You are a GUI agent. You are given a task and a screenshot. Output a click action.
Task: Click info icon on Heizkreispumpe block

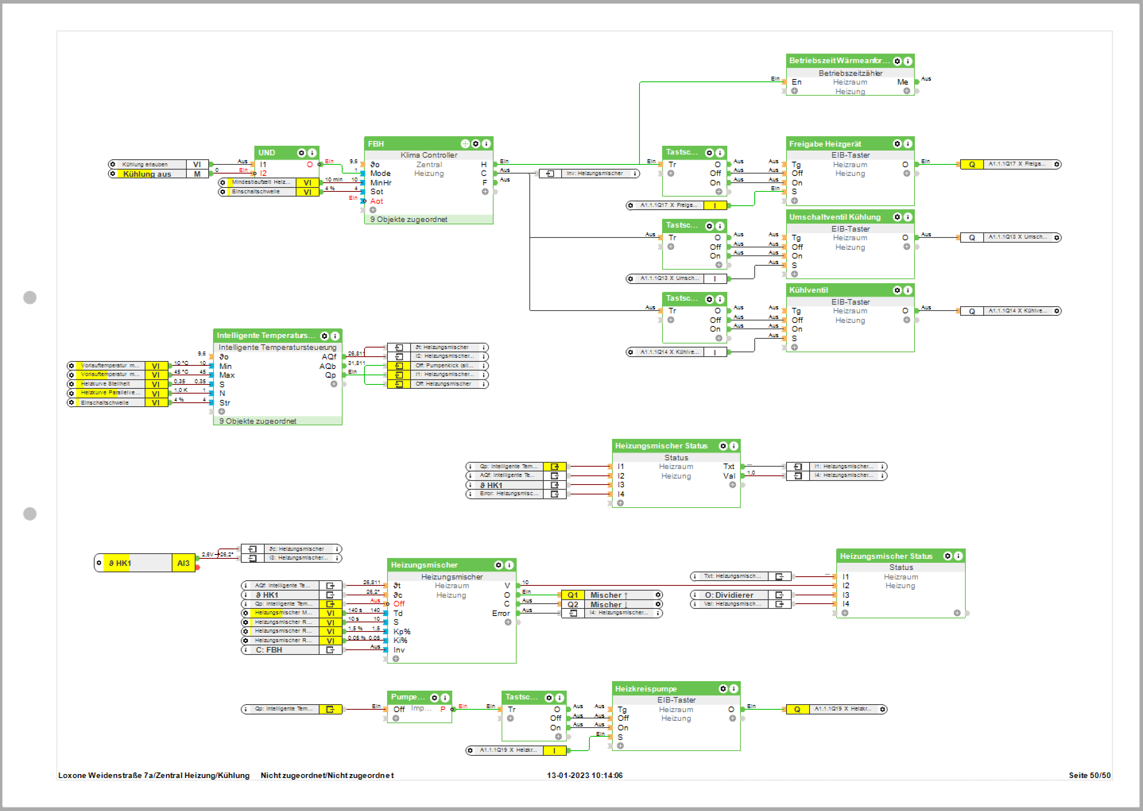734,689
